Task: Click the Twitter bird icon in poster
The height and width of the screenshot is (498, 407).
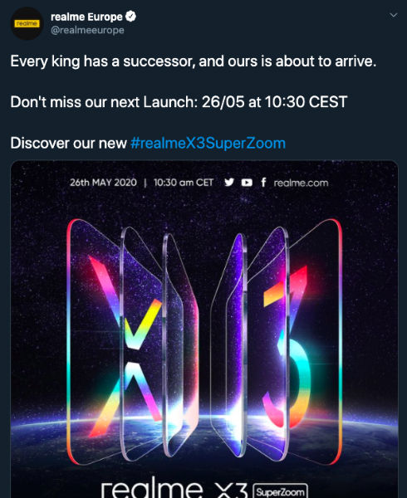Action: click(x=229, y=183)
